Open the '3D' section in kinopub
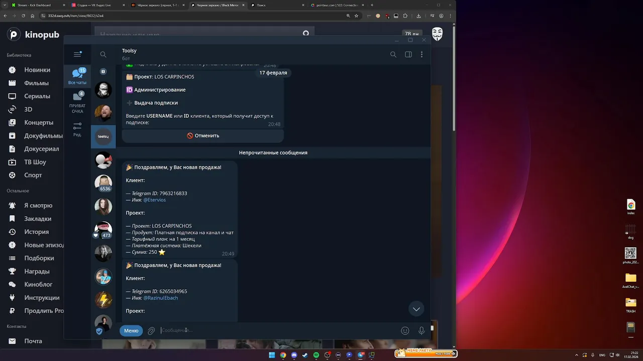The width and height of the screenshot is (643, 361). click(28, 109)
